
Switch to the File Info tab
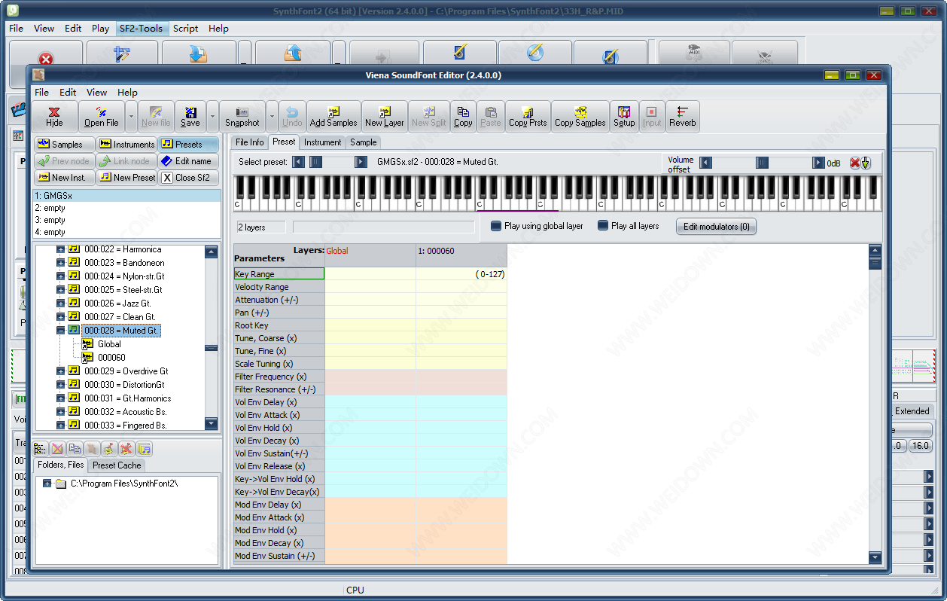click(x=250, y=142)
